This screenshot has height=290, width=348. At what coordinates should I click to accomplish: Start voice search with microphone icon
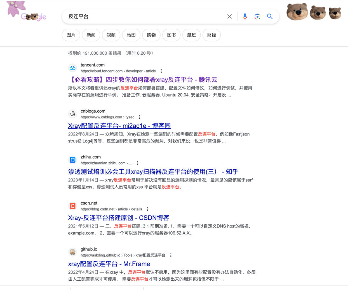pyautogui.click(x=245, y=16)
